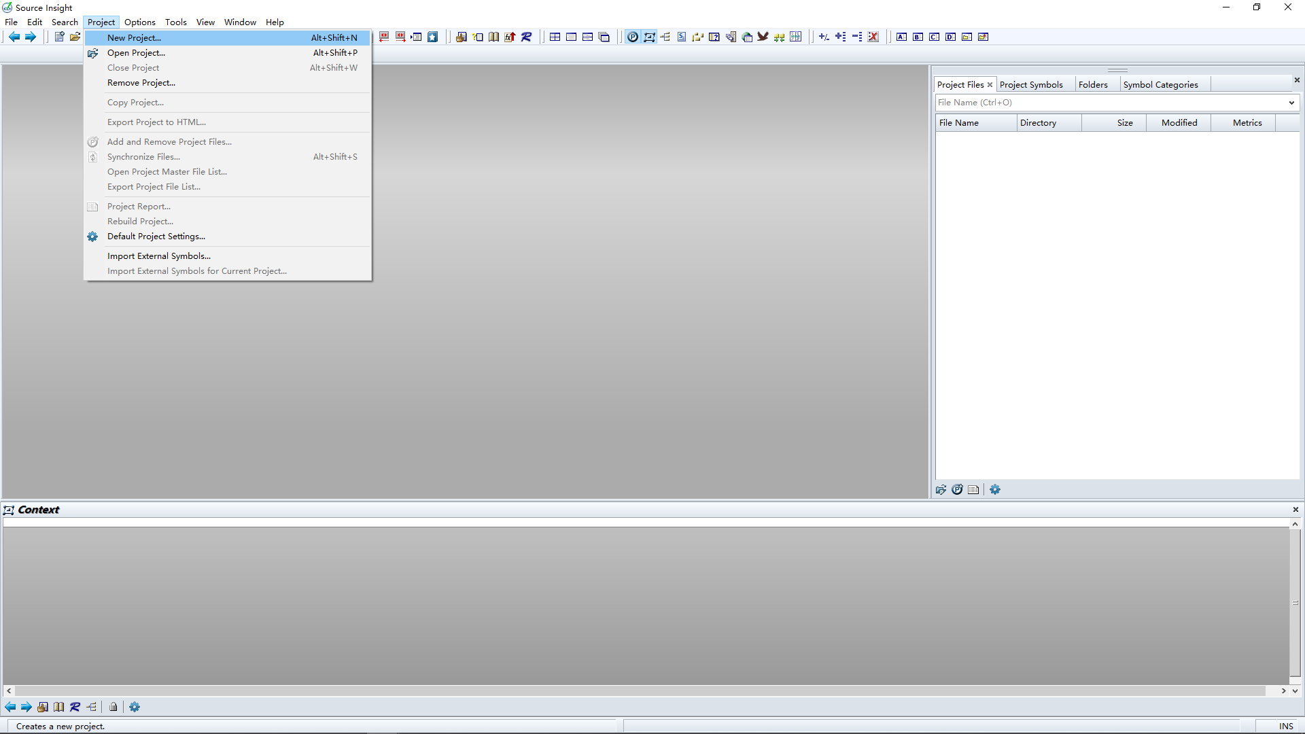1305x734 pixels.
Task: Click the Relation tree icon in Context toolbar
Action: (92, 707)
